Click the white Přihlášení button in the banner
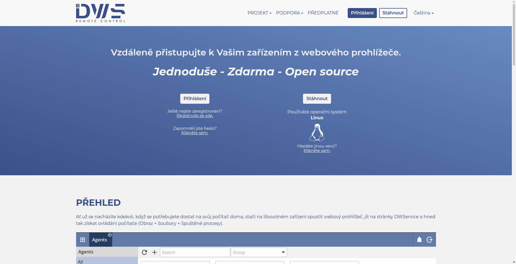The image size is (516, 264). [195, 99]
